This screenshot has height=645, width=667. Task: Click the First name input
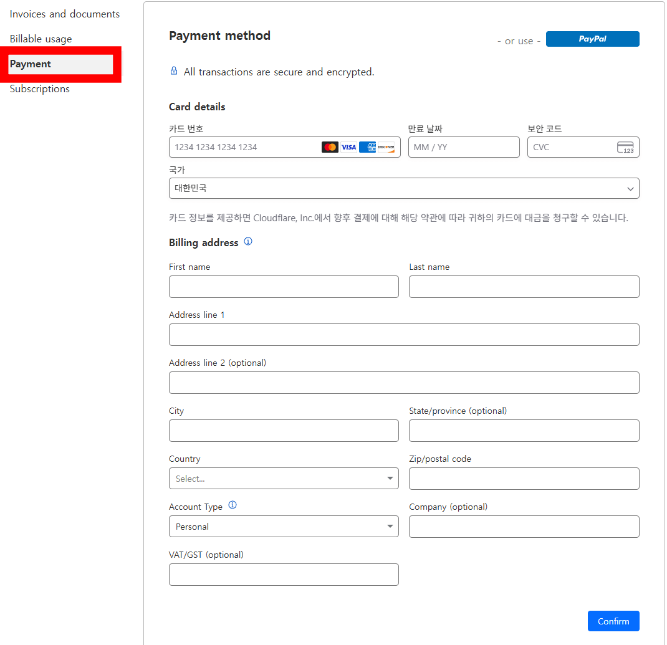coord(284,287)
